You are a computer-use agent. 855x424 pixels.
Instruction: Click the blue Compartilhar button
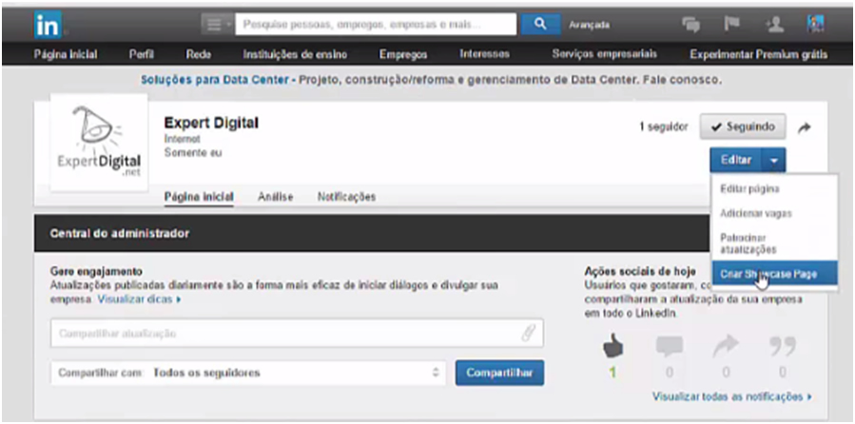(499, 373)
